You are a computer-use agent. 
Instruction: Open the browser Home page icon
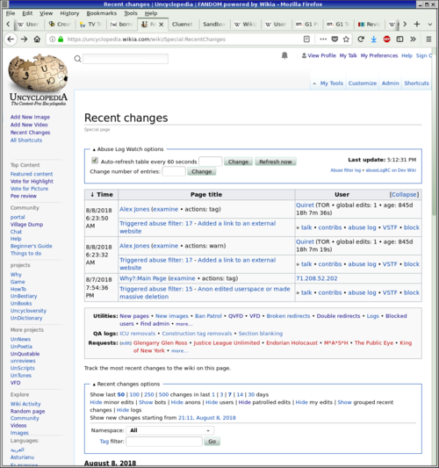pyautogui.click(x=37, y=40)
